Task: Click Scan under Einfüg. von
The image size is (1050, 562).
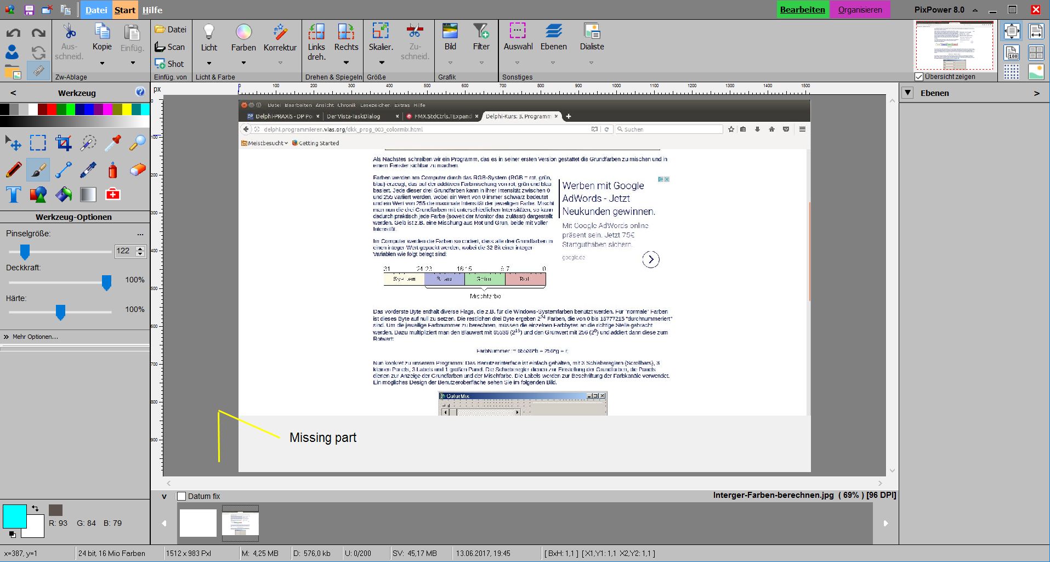Action: click(170, 47)
